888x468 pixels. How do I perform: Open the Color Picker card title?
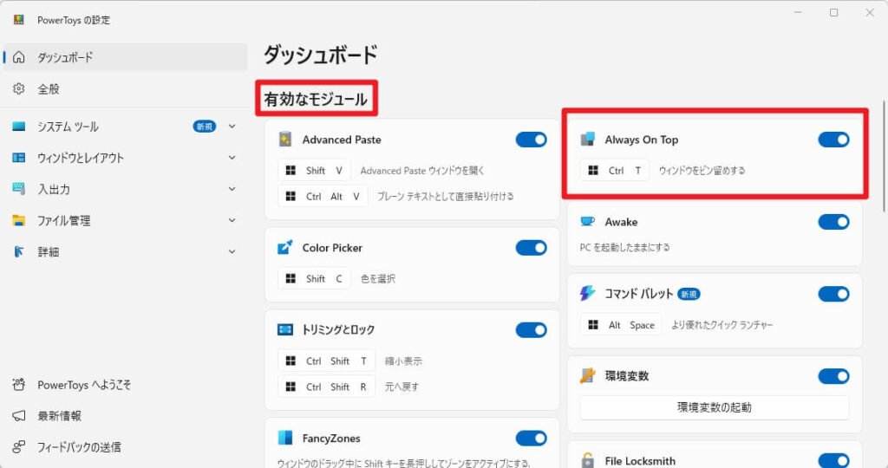(332, 248)
